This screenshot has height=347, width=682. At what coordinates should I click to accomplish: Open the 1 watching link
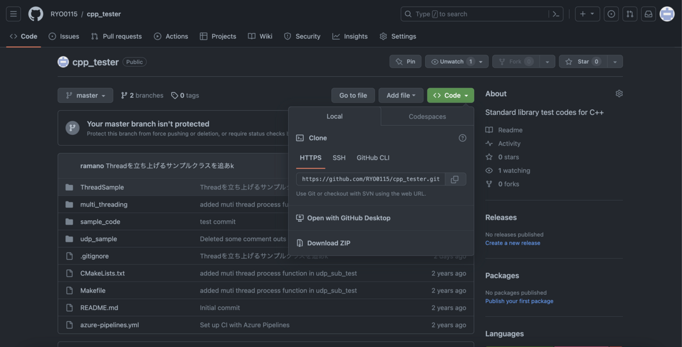[508, 171]
